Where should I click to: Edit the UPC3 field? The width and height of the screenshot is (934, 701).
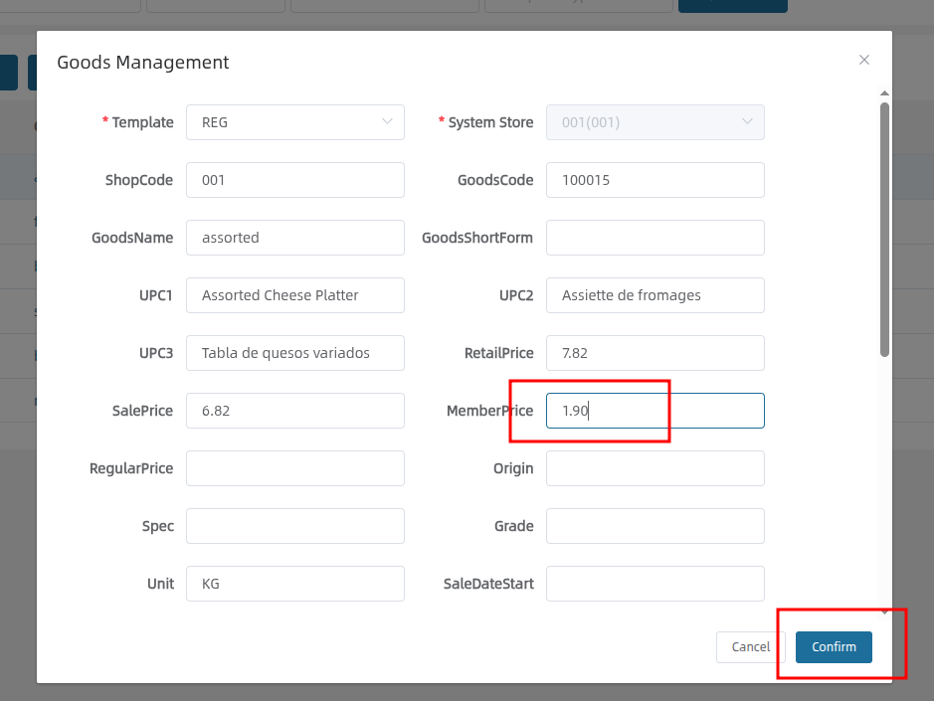tap(294, 353)
